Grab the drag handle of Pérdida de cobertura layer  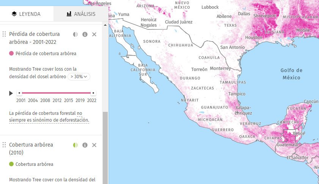point(4,34)
